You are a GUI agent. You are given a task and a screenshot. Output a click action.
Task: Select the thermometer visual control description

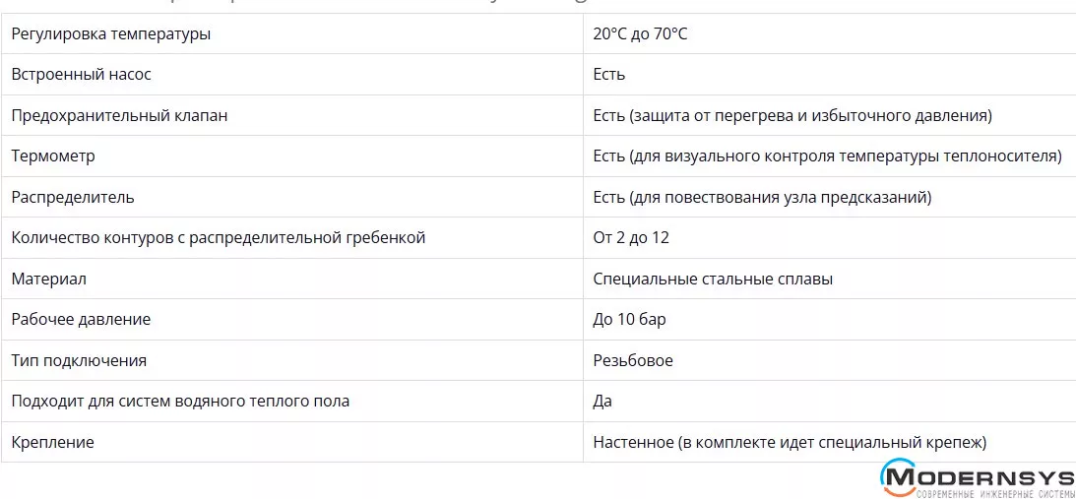827,156
